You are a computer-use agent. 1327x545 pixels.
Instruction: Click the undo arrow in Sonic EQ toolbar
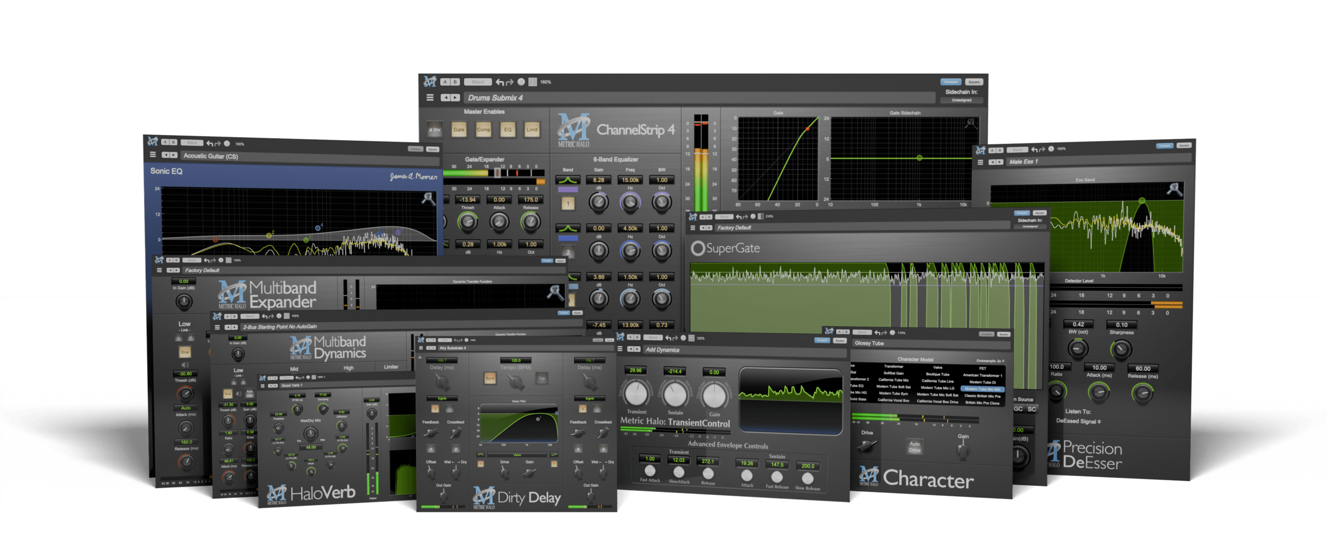click(x=209, y=143)
